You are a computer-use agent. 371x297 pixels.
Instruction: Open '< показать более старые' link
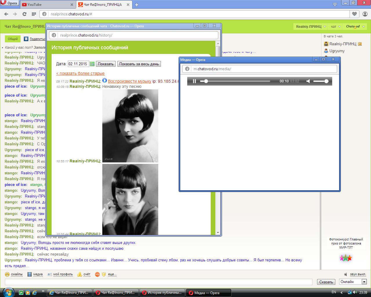click(x=80, y=73)
